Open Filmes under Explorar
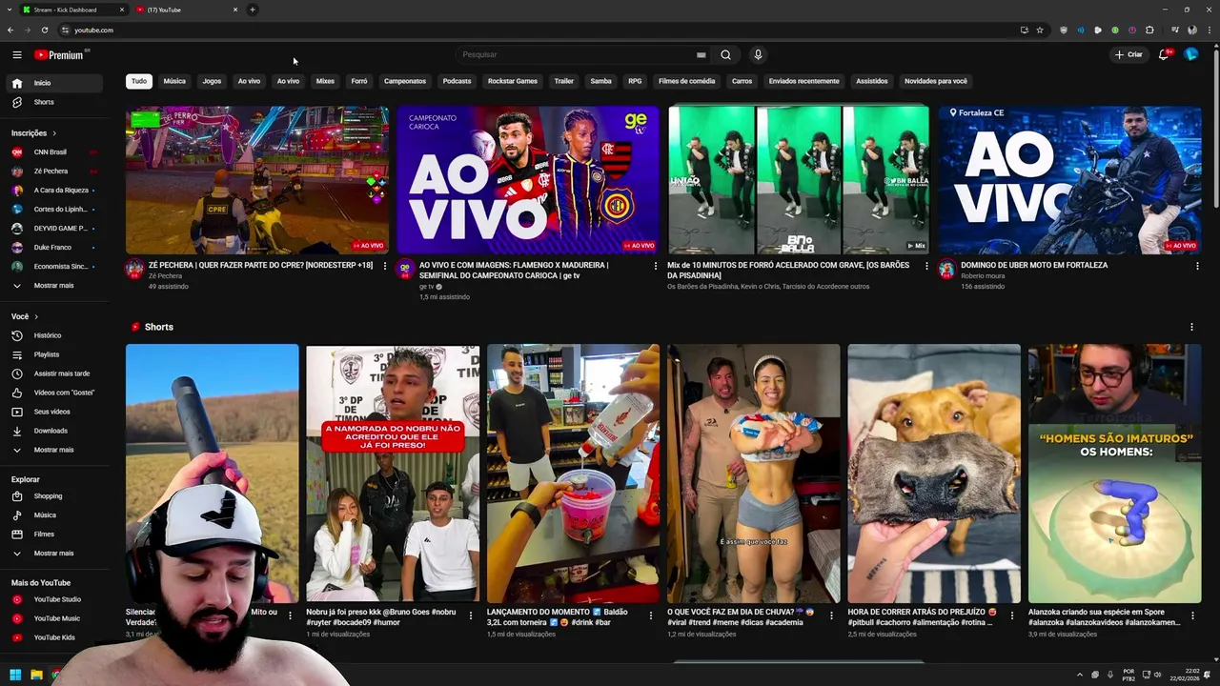Viewport: 1220px width, 686px height. (x=55, y=534)
